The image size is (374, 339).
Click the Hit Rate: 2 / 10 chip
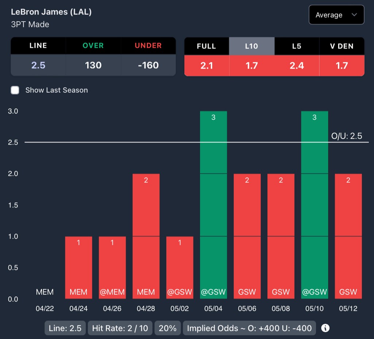click(120, 328)
